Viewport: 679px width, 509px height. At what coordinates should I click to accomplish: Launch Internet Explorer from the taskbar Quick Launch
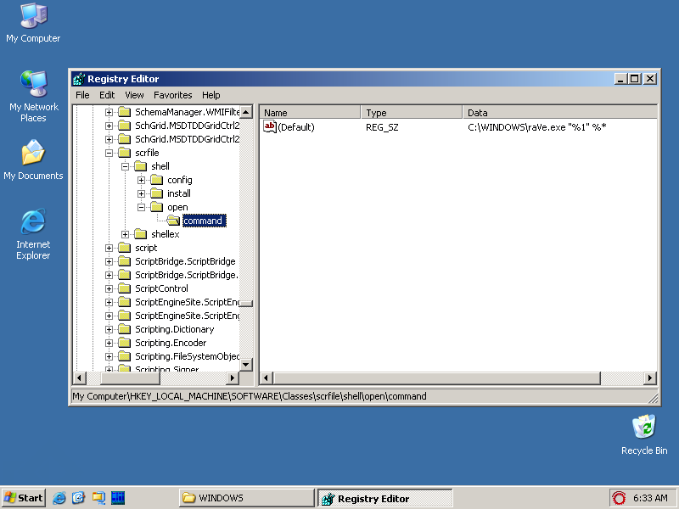(59, 498)
